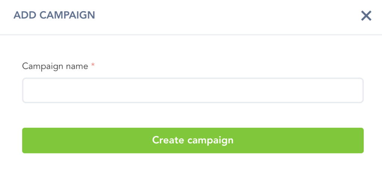
Task: Confirm campaign creation with the green button
Action: point(192,140)
